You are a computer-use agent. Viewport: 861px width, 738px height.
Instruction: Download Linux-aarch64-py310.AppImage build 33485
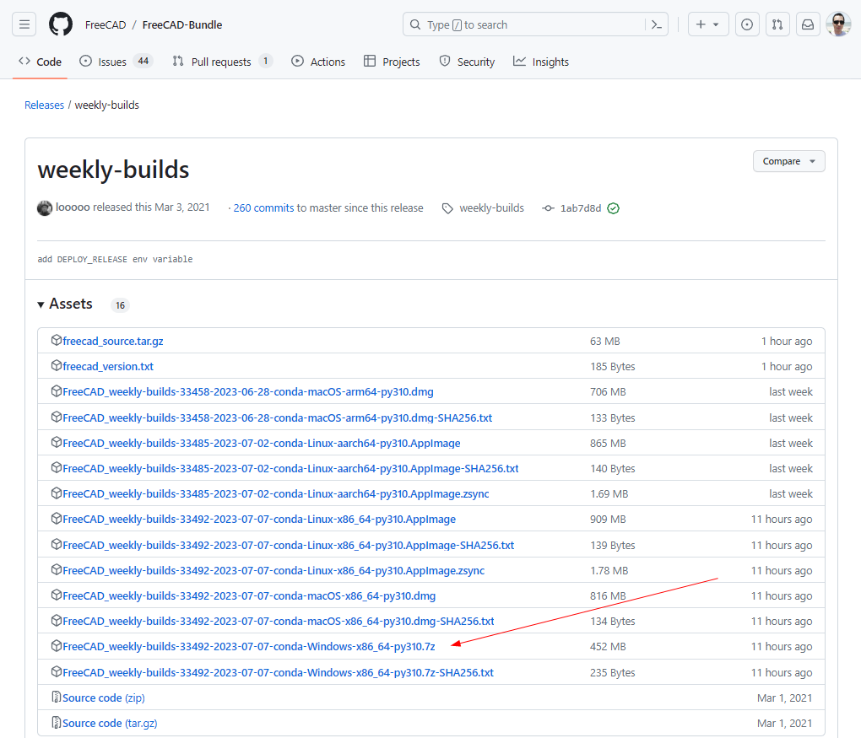click(262, 443)
